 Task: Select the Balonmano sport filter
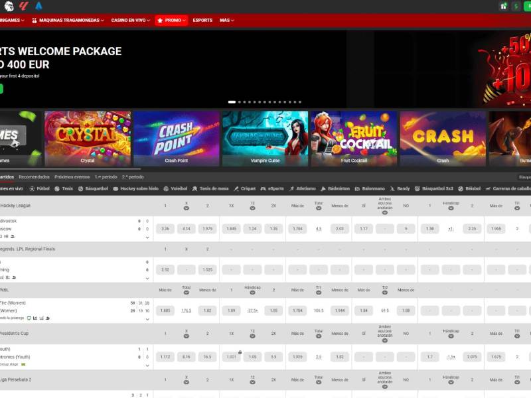[x=370, y=189]
